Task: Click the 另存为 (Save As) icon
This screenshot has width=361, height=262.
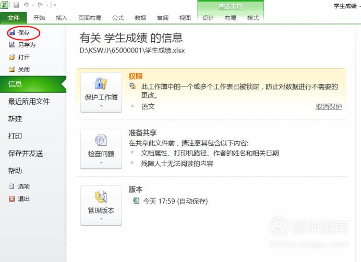Action: 12,45
